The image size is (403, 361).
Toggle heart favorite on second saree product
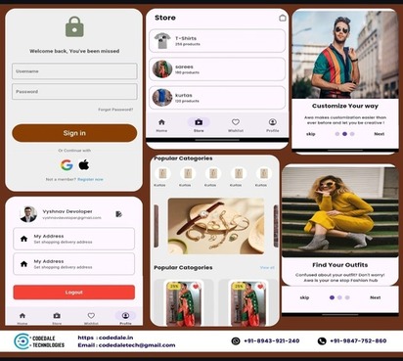pos(260,287)
